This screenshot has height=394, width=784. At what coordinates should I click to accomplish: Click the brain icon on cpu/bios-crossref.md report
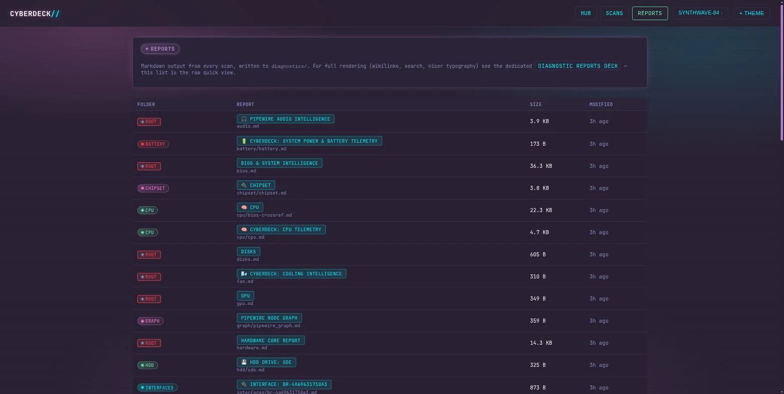coord(244,208)
